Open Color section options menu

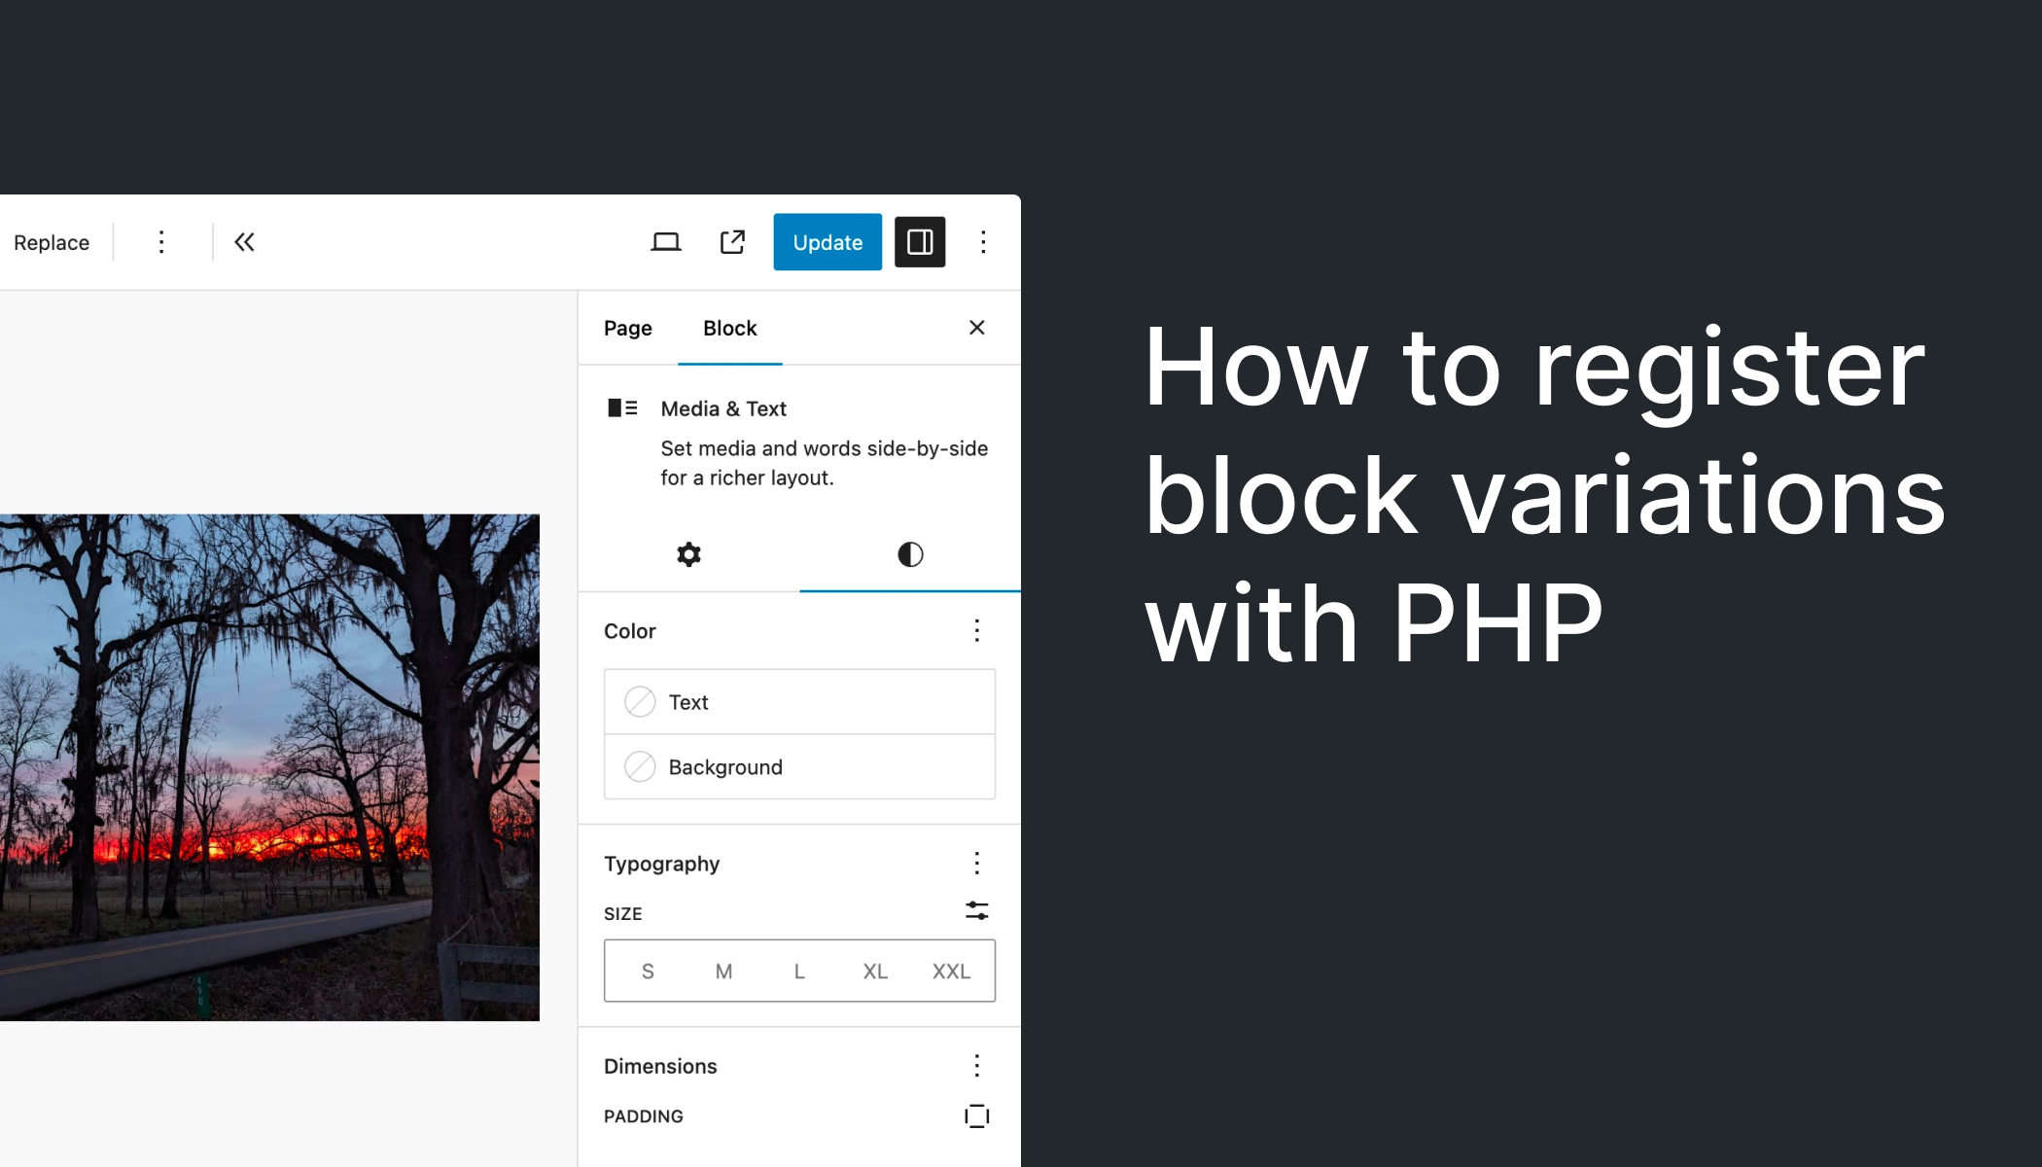[976, 631]
